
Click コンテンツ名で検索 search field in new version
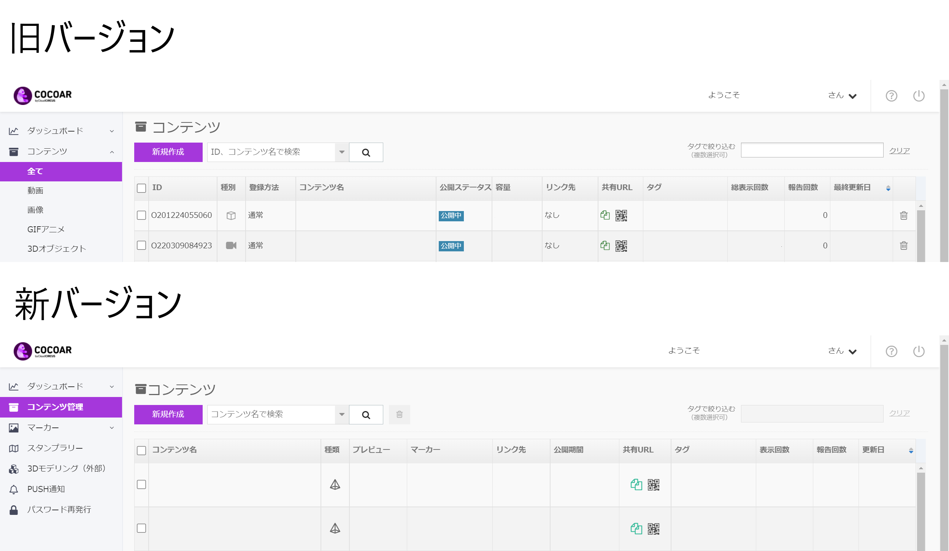(271, 414)
